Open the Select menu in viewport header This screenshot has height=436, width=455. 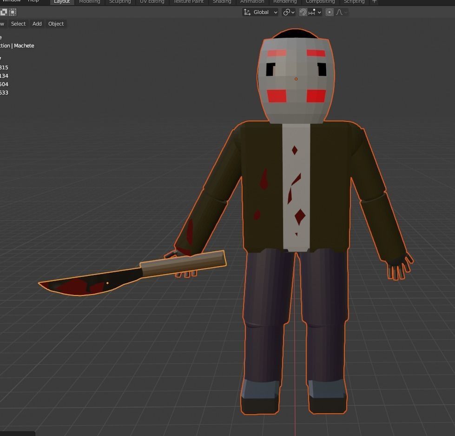(x=18, y=24)
